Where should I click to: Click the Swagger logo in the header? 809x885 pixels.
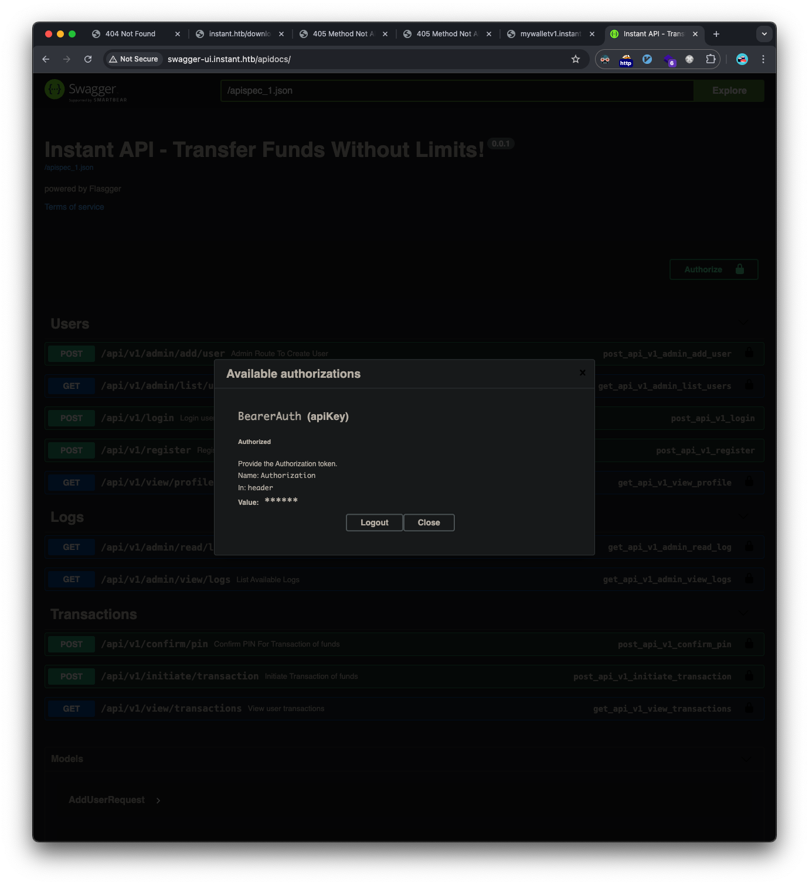86,90
